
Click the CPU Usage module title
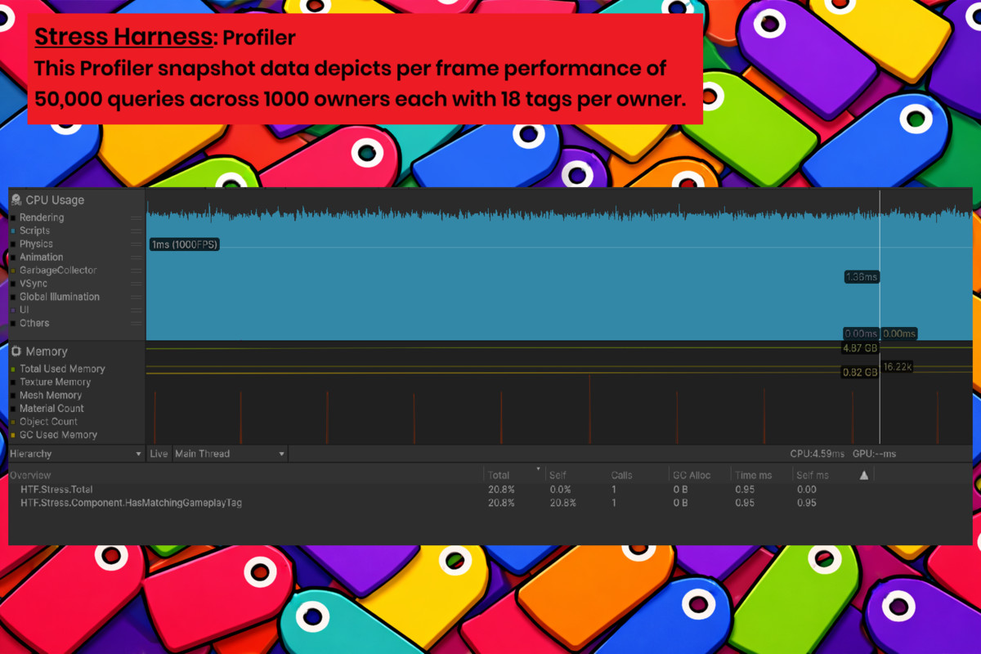tap(55, 200)
